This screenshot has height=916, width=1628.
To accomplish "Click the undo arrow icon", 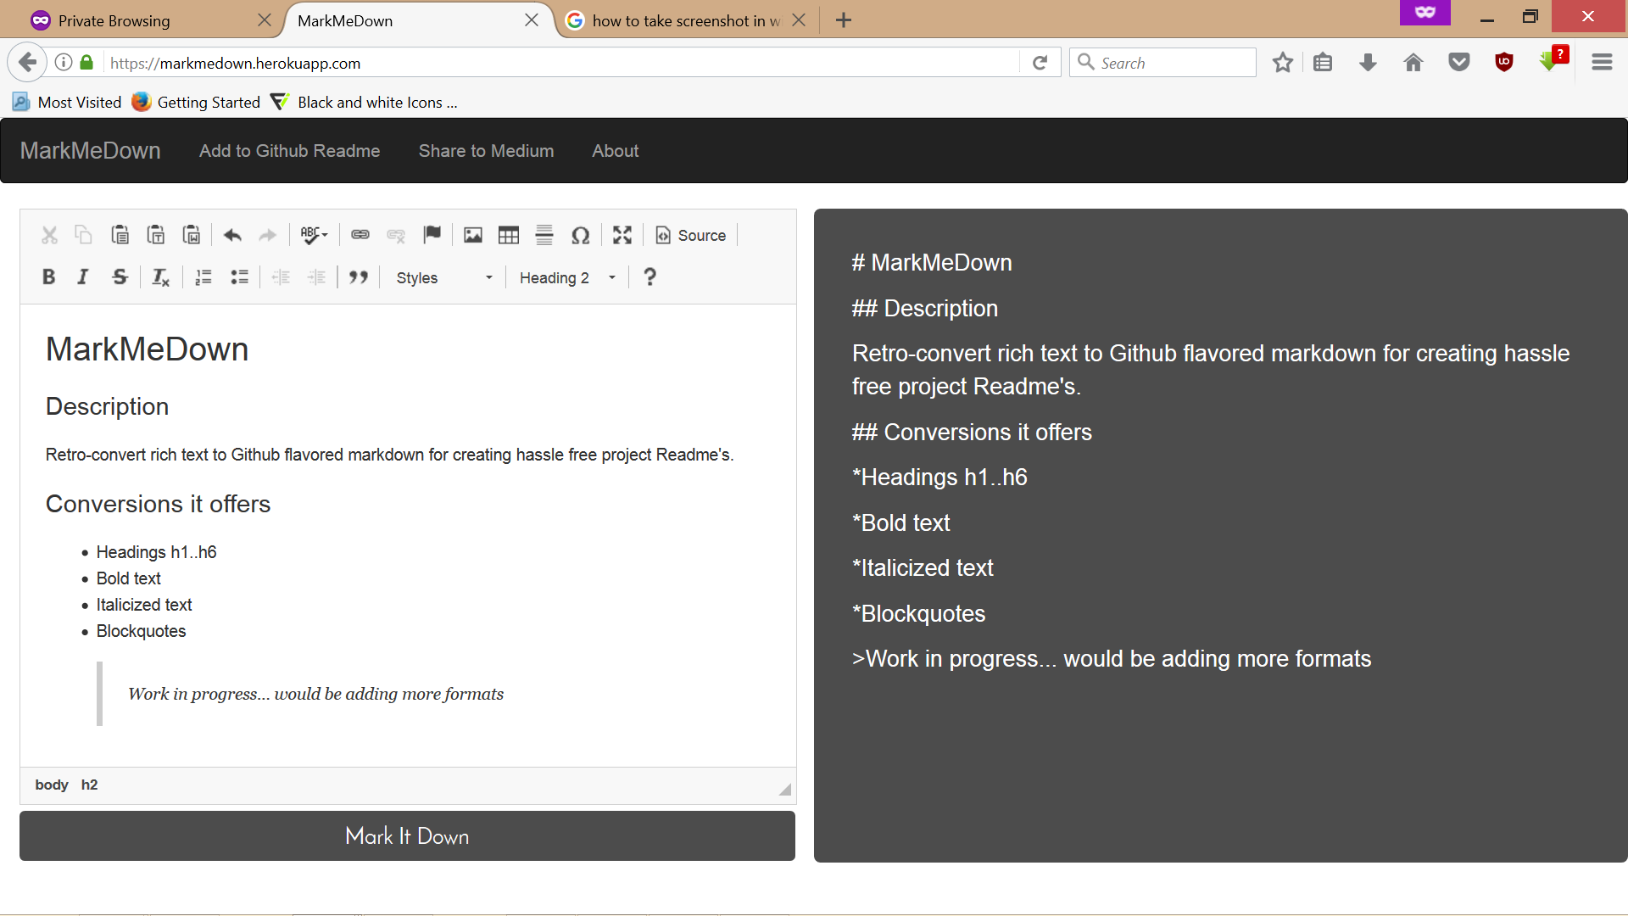I will 232,235.
